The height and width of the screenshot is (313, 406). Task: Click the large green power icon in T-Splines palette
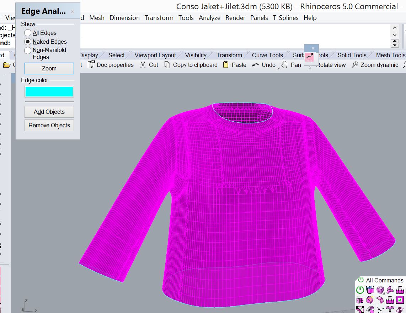tap(360, 290)
